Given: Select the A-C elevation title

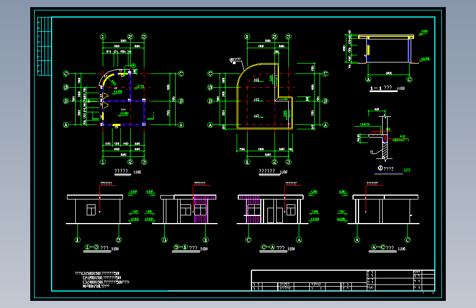Looking at the screenshot, I should (x=383, y=248).
